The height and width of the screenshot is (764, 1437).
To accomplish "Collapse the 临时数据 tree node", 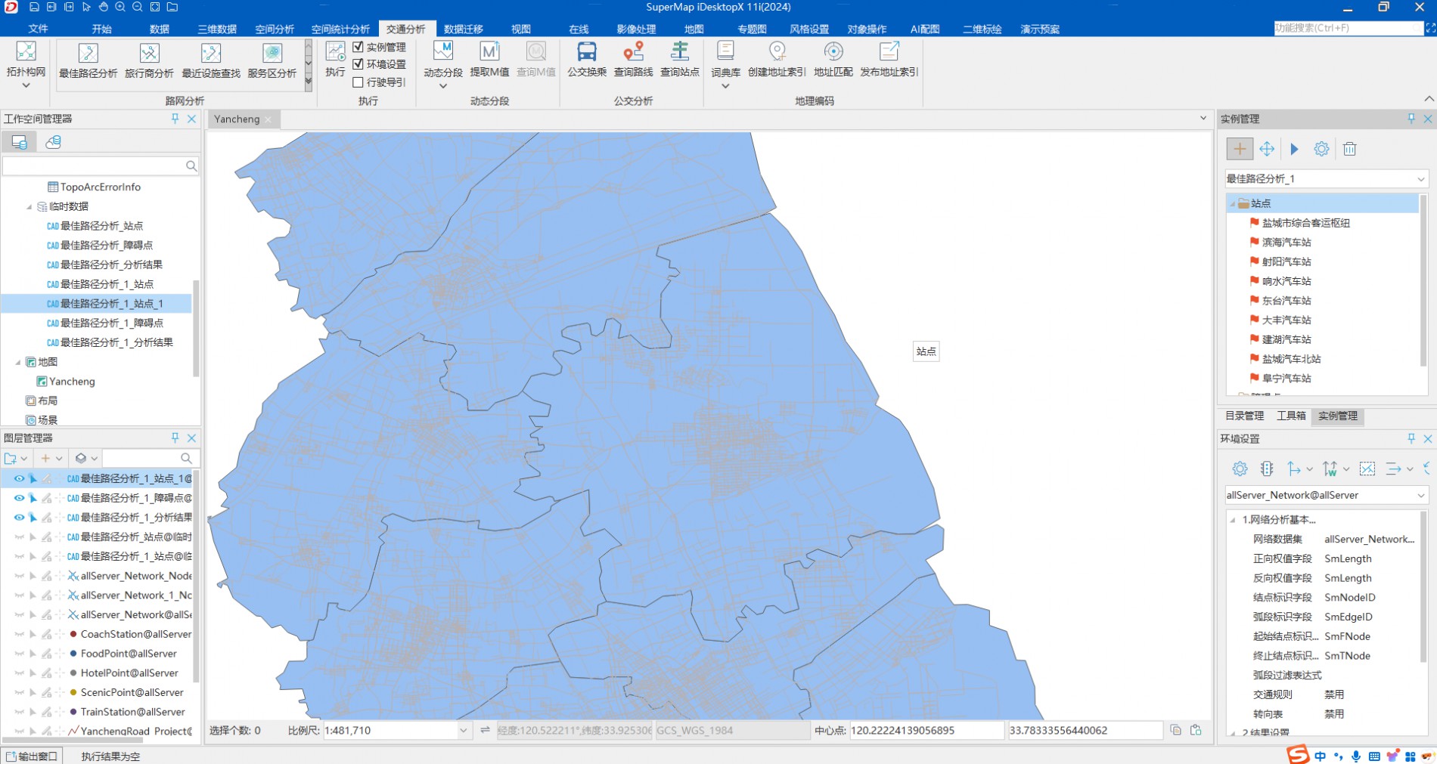I will click(29, 207).
